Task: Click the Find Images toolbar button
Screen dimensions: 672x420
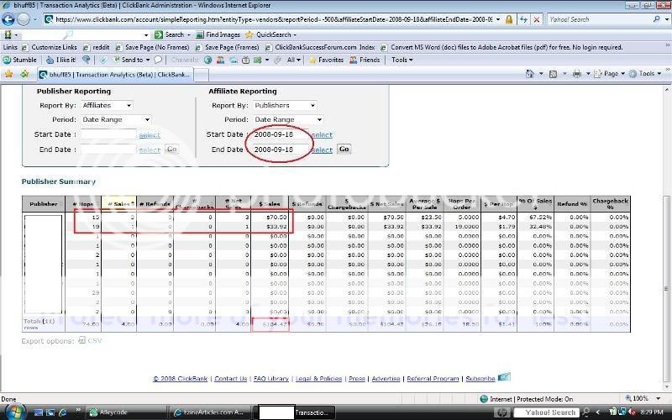Action: click(218, 34)
